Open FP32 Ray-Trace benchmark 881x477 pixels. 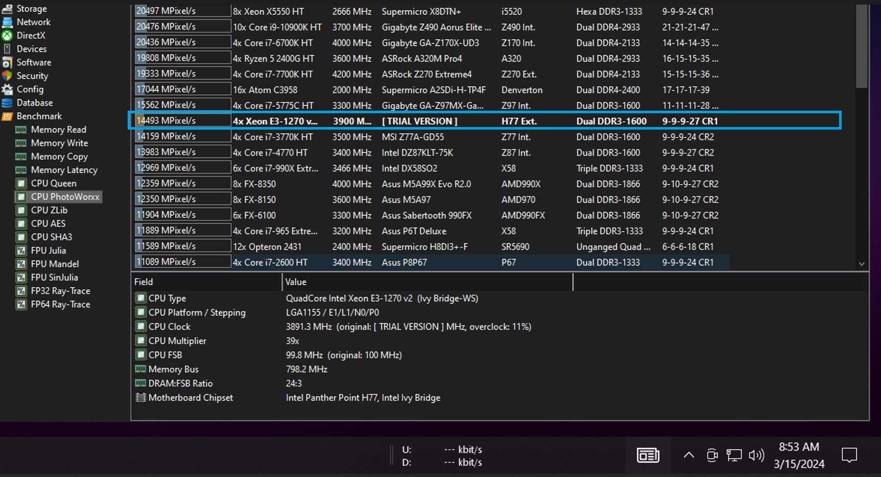click(60, 291)
